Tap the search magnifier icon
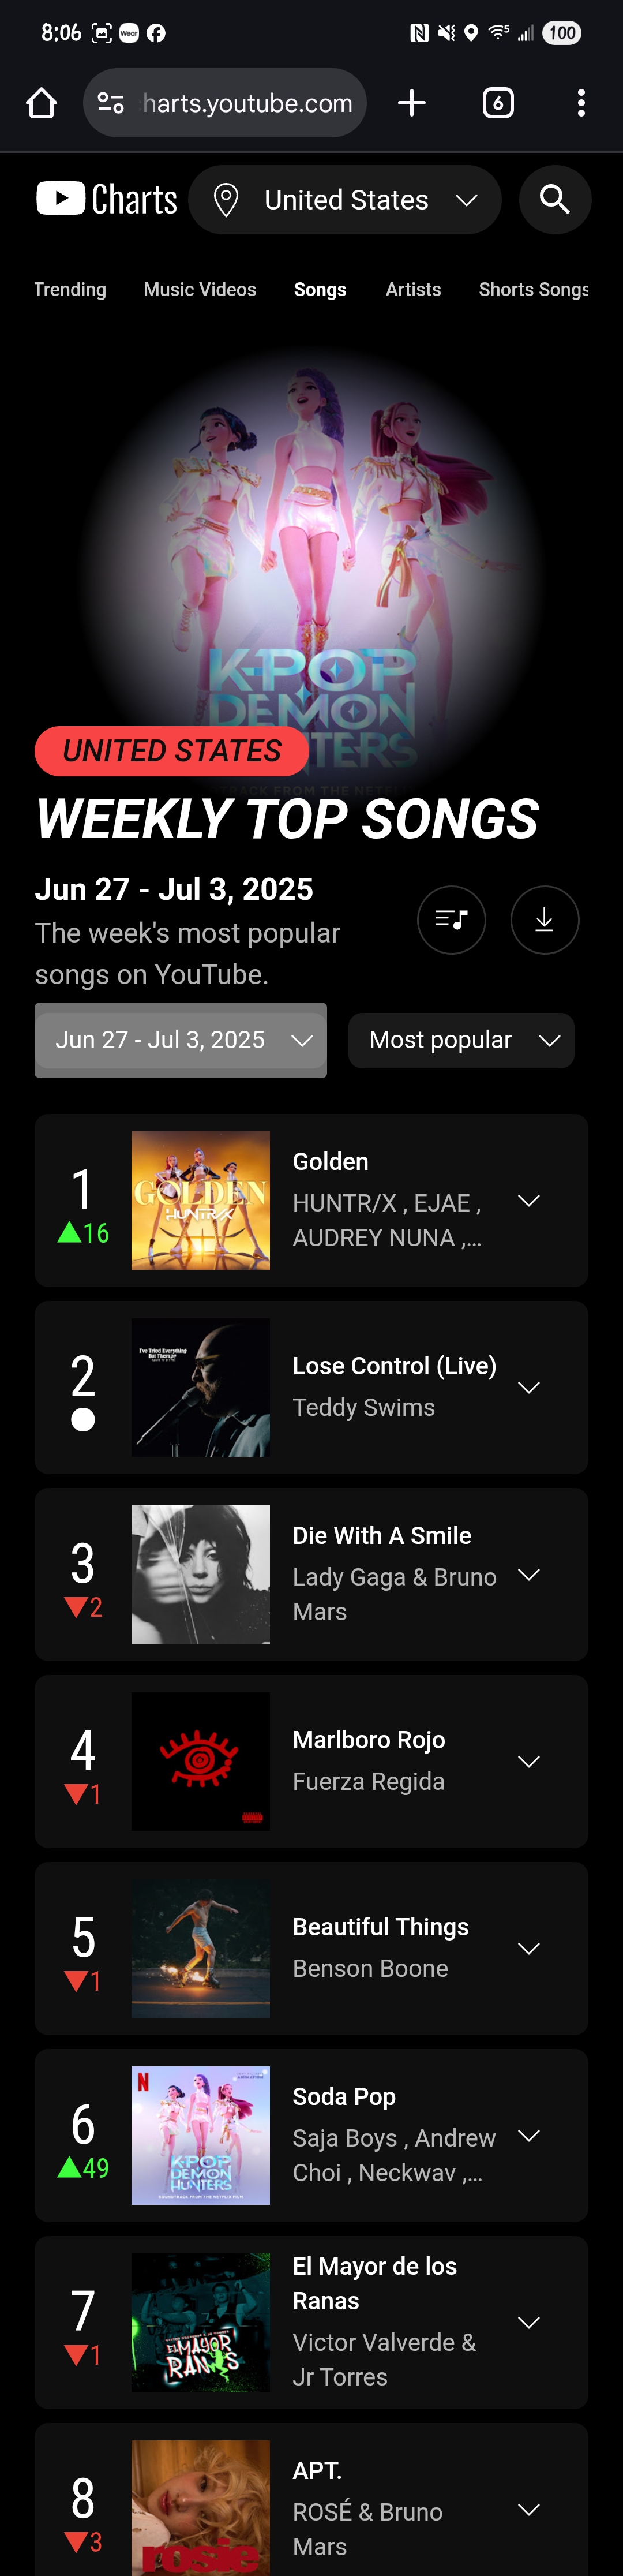Image resolution: width=623 pixels, height=2576 pixels. pos(555,200)
